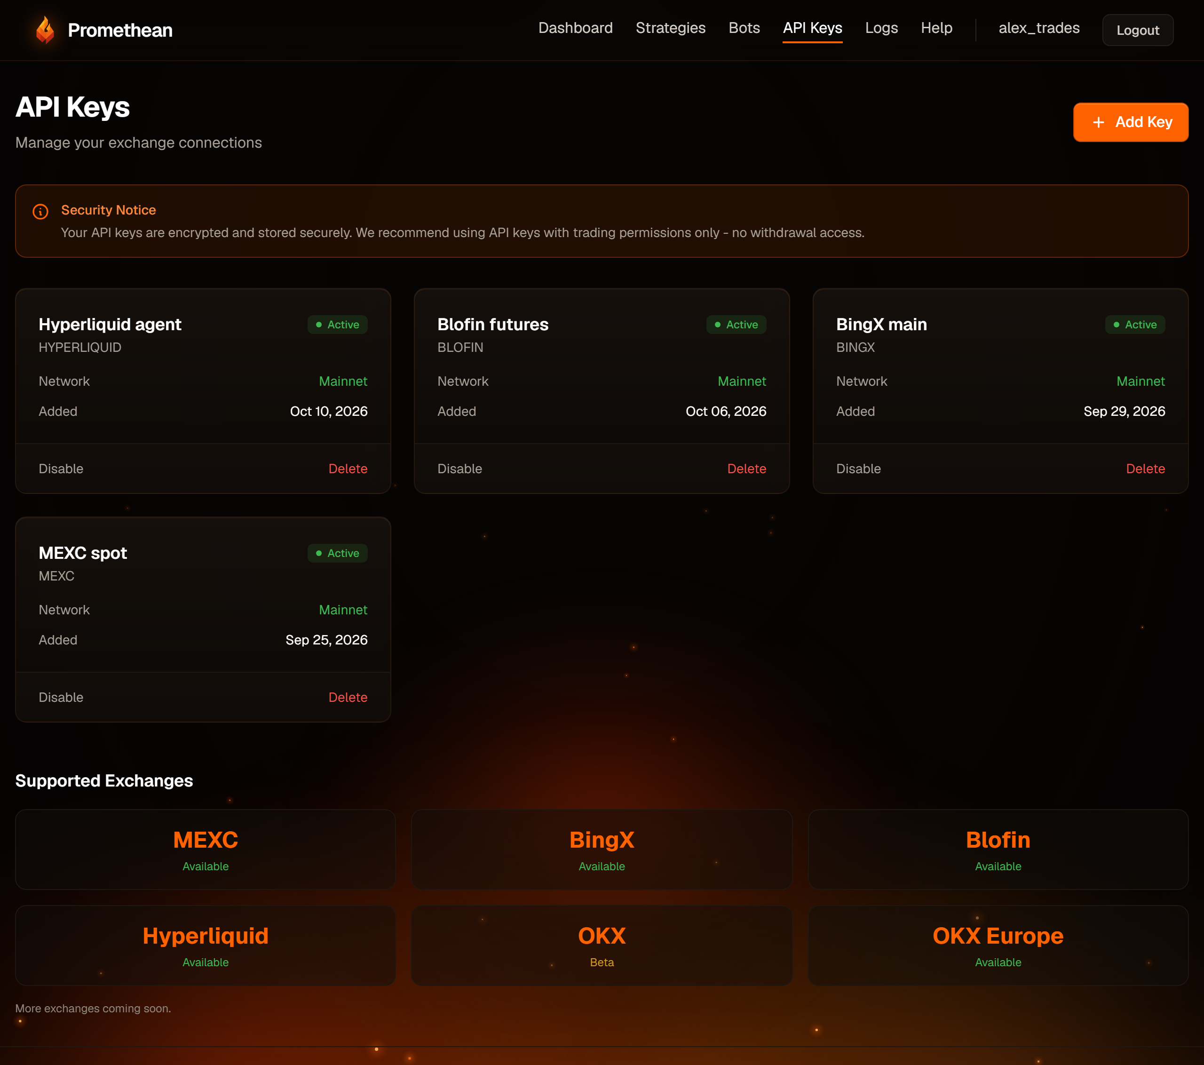Click the MEXC spot card title
Image resolution: width=1204 pixels, height=1065 pixels.
[83, 553]
